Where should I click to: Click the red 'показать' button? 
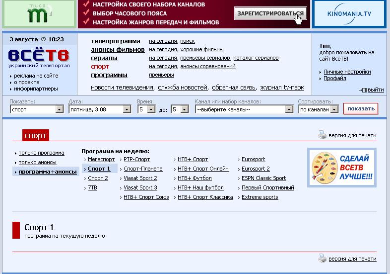[361, 109]
